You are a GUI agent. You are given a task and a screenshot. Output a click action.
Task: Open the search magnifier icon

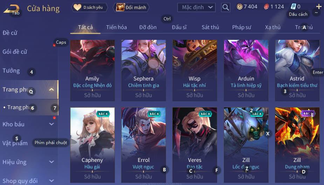pos(226,7)
